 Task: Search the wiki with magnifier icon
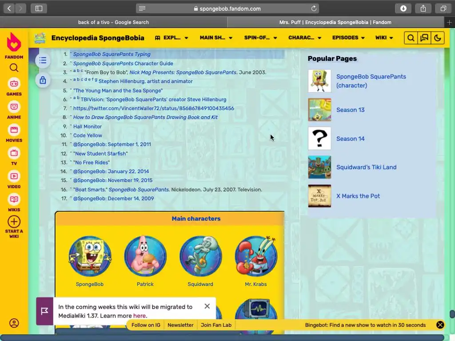click(x=411, y=38)
